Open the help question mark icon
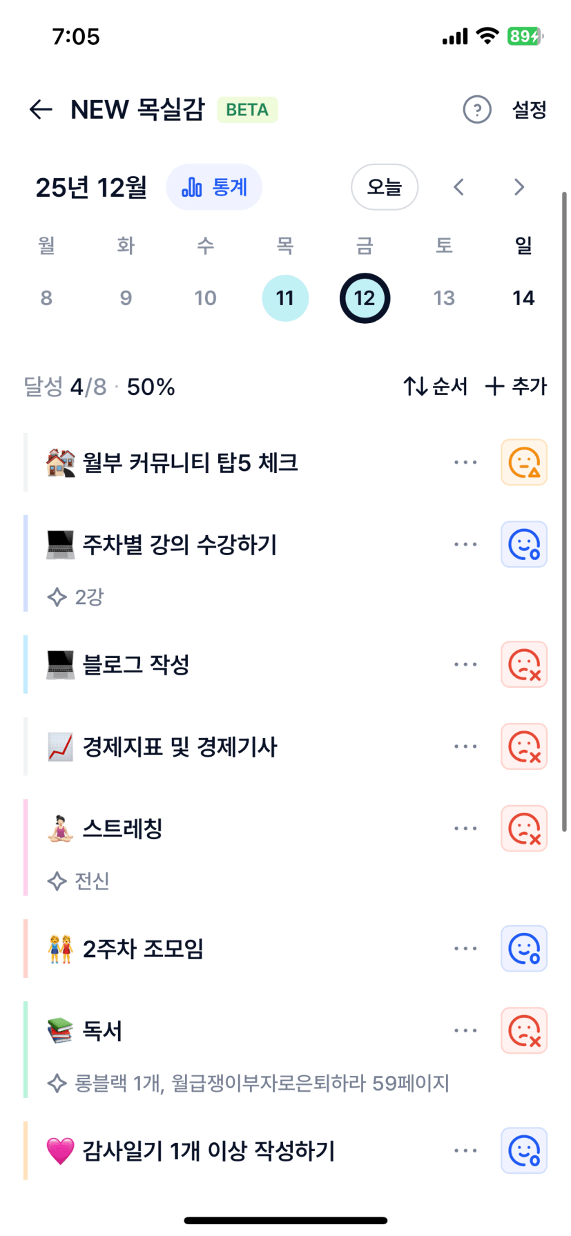Viewport: 571px width, 1236px height. tap(476, 110)
